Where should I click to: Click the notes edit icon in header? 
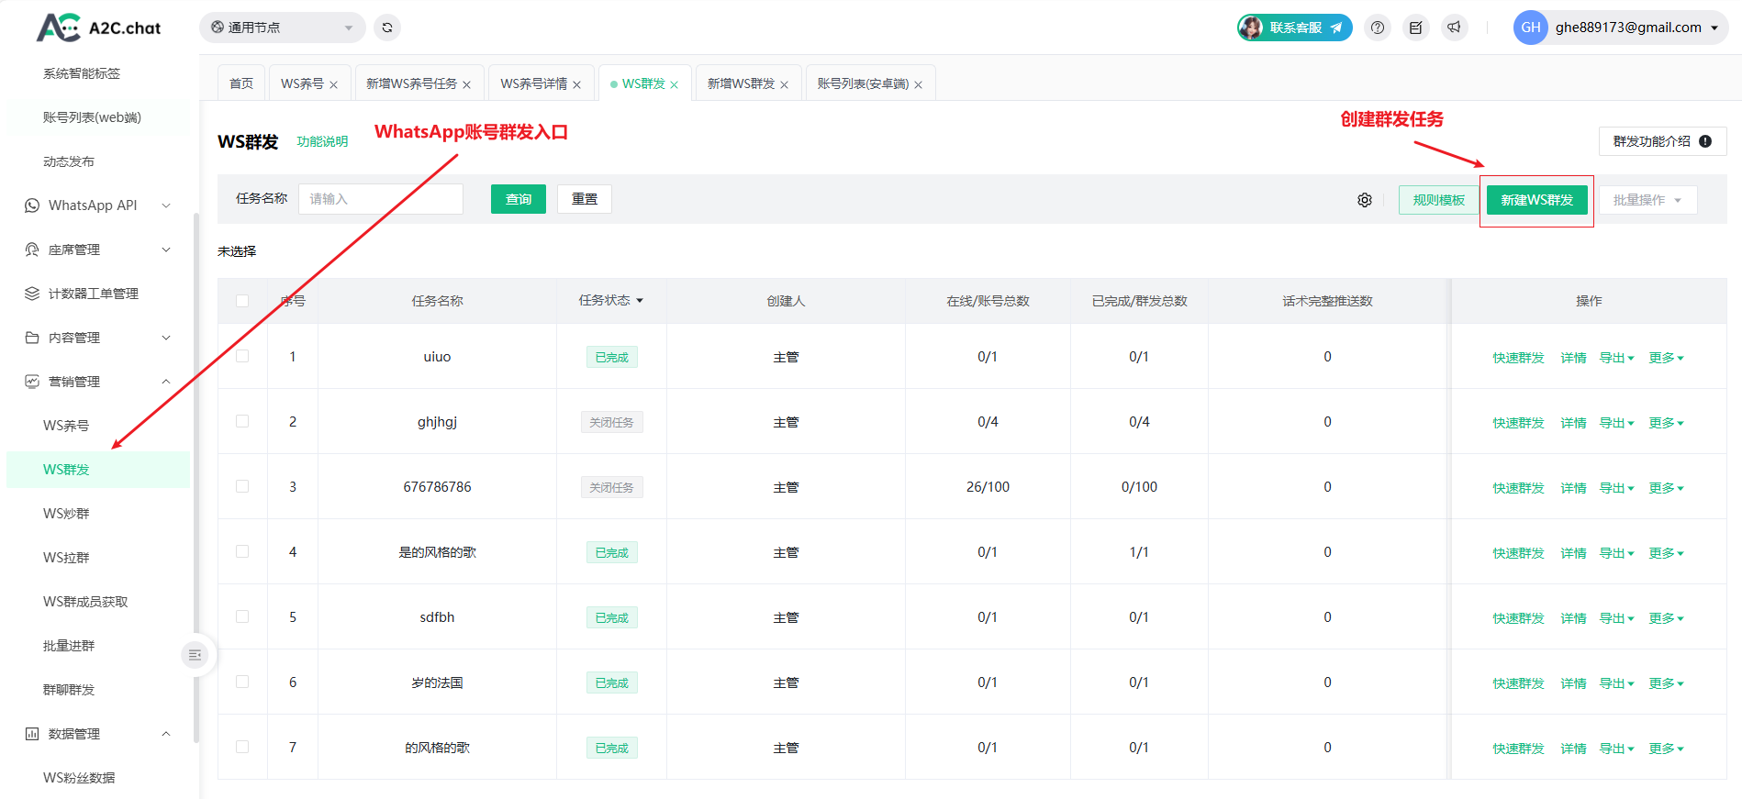tap(1415, 28)
